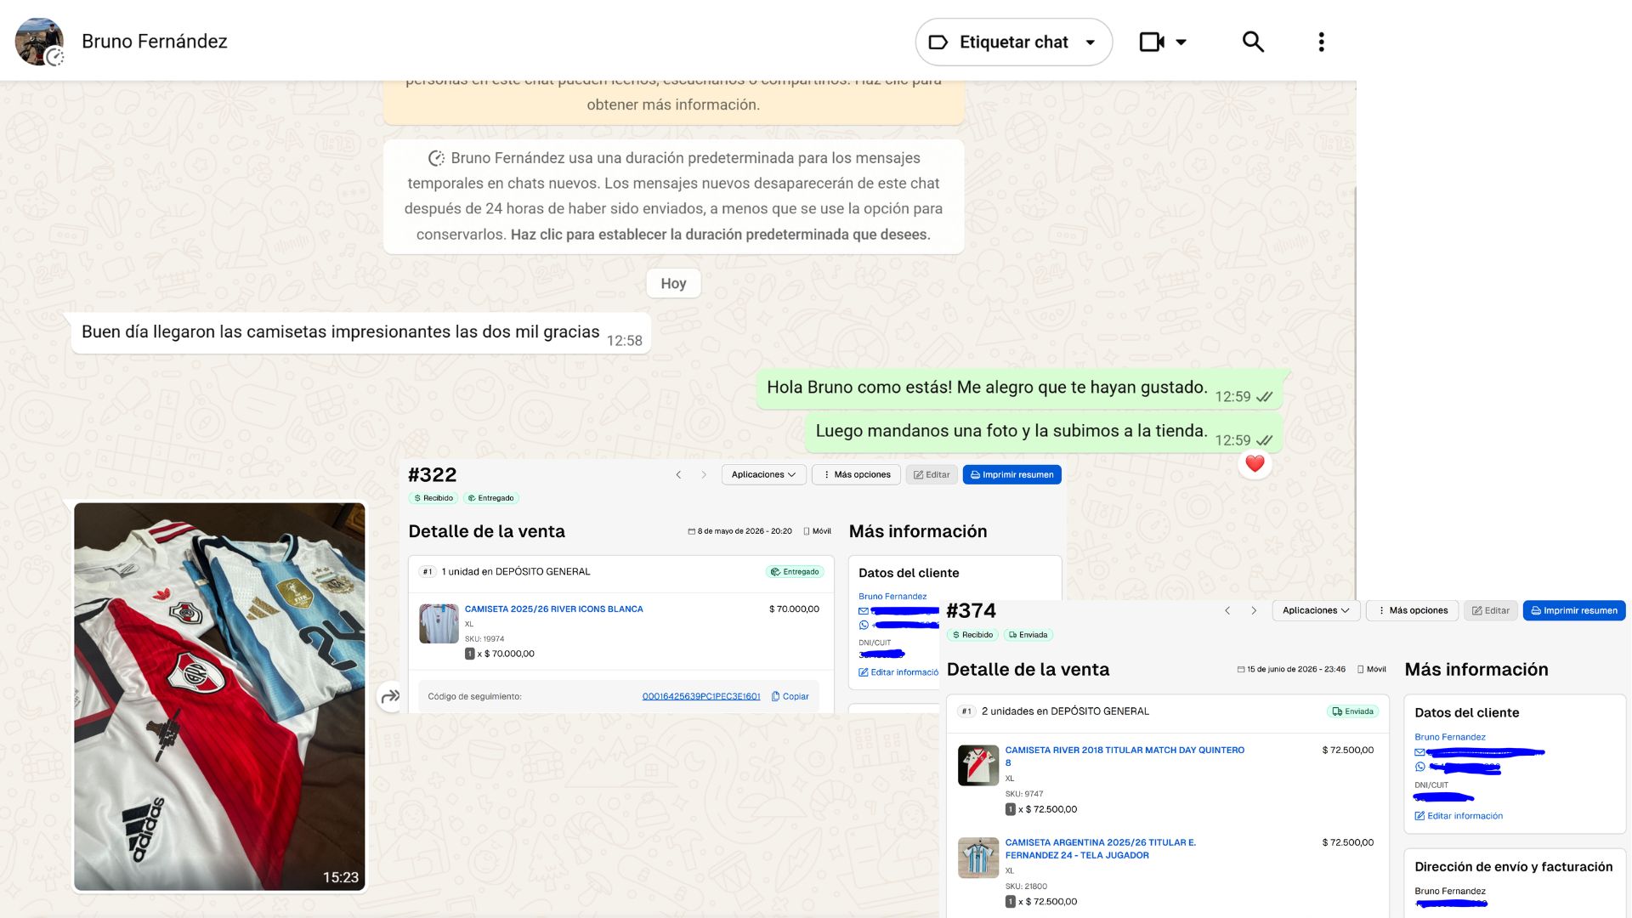Image resolution: width=1632 pixels, height=918 pixels.
Task: Click the order number #374 heading
Action: coord(971,610)
